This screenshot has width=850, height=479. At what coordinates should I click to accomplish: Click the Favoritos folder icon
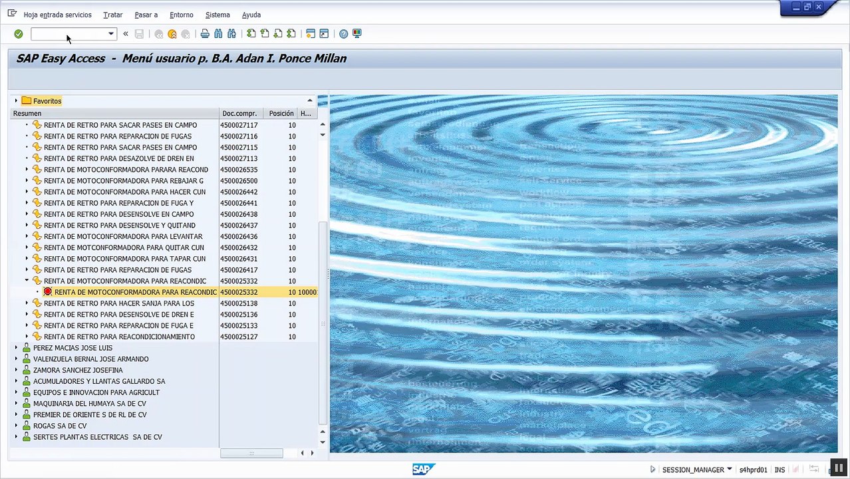click(x=27, y=101)
